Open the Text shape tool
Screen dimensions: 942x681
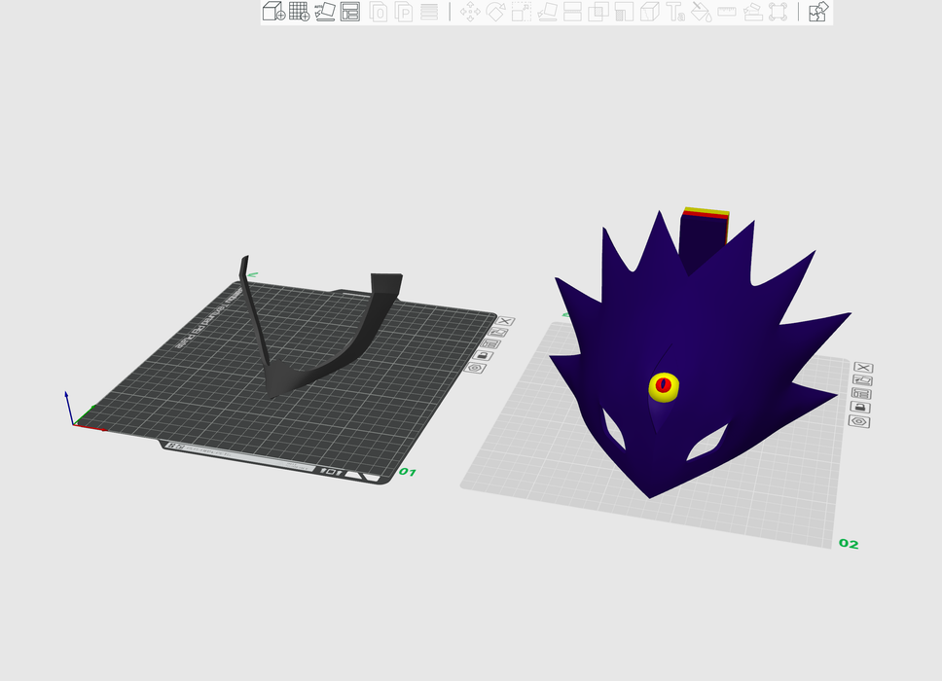[675, 12]
